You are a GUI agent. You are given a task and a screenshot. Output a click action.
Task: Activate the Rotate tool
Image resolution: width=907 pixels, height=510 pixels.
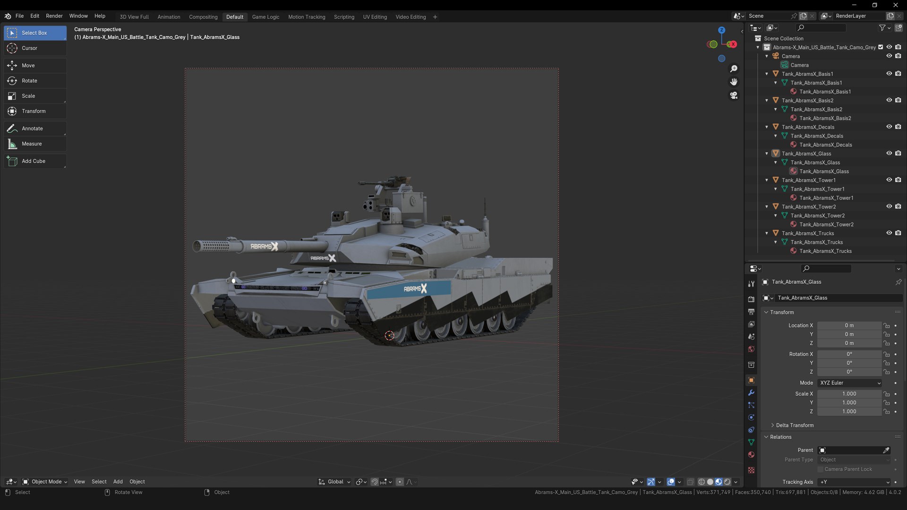click(35, 81)
